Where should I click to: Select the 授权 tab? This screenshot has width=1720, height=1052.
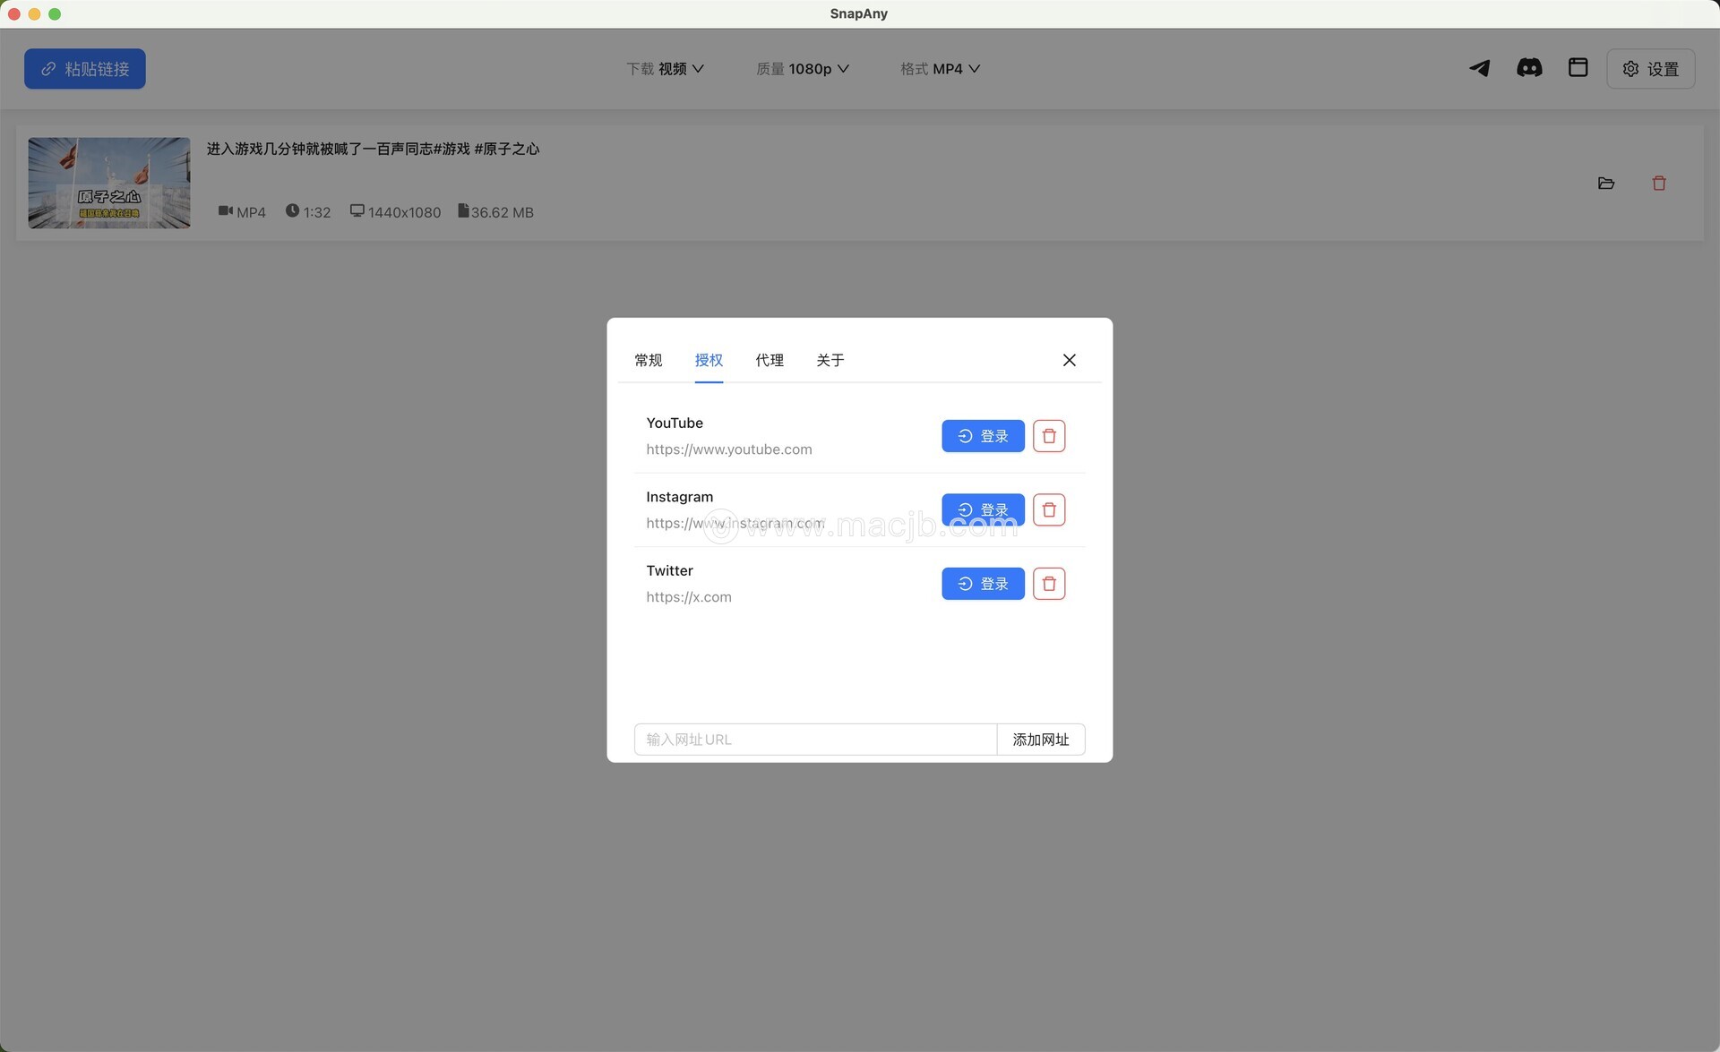coord(709,360)
